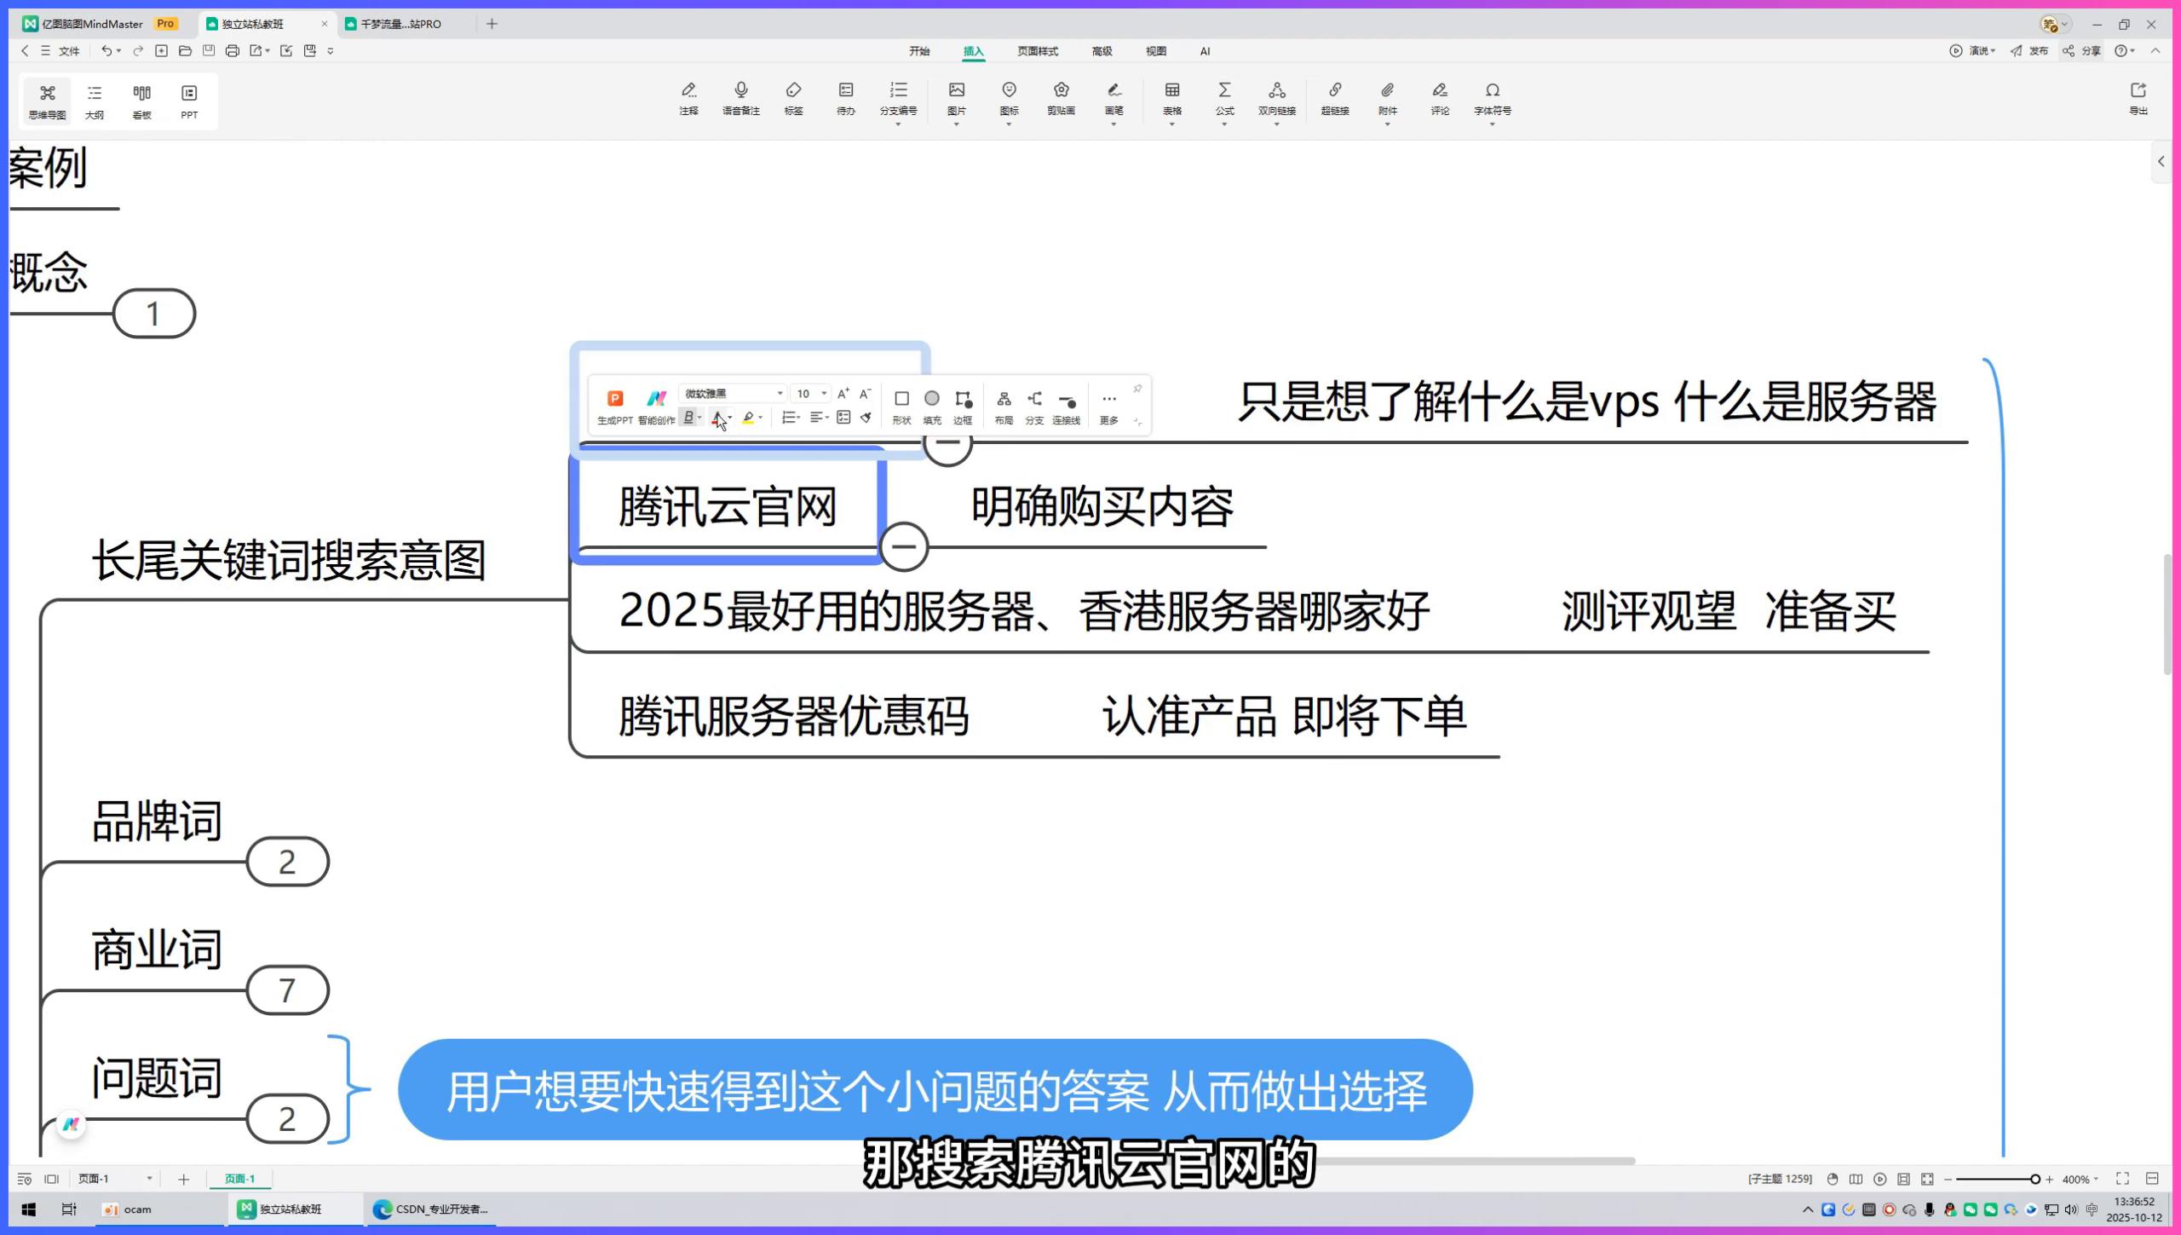The height and width of the screenshot is (1235, 2181).
Task: Click 更多 in floating toolbar
Action: (1108, 407)
